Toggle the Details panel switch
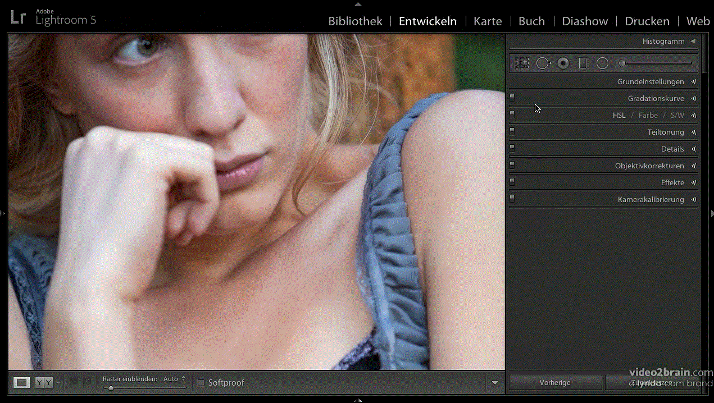714x403 pixels. [x=512, y=148]
